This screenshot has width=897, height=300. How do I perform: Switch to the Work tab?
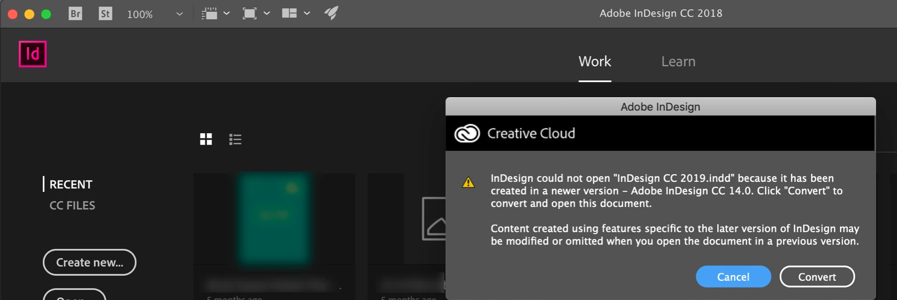595,61
